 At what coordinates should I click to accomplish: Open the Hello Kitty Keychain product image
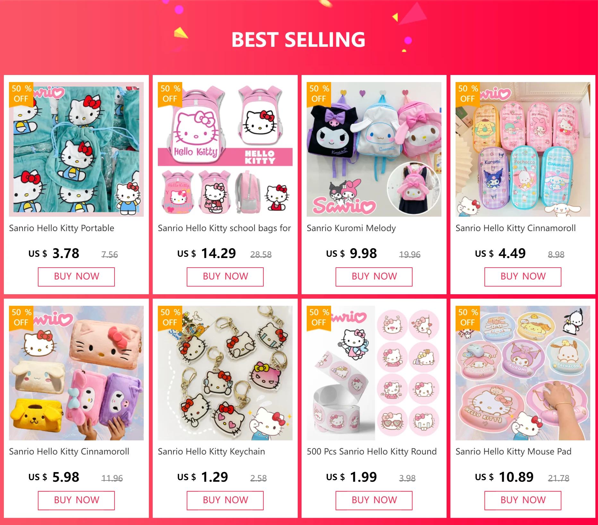click(x=225, y=373)
